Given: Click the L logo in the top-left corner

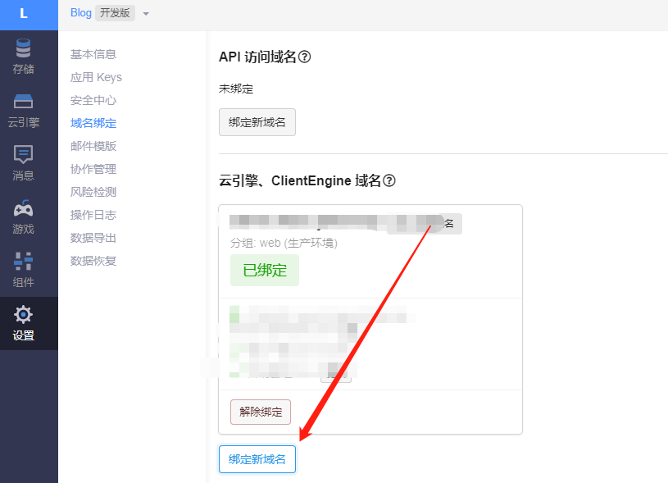Looking at the screenshot, I should (24, 14).
